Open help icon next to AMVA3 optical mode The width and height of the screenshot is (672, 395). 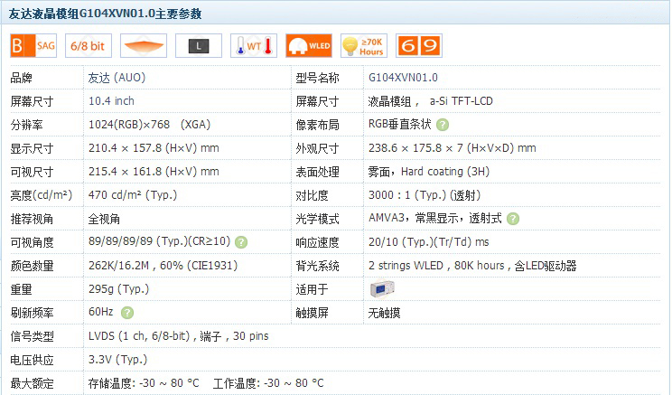pyautogui.click(x=513, y=219)
